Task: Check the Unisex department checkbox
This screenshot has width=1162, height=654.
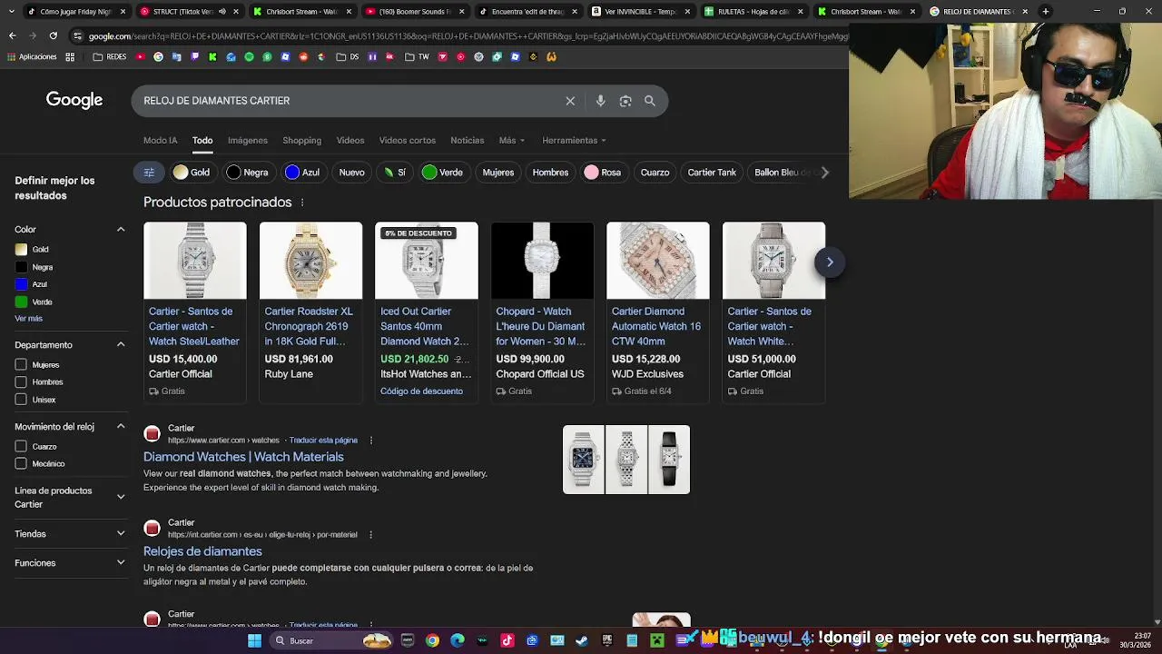Action: coord(21,400)
